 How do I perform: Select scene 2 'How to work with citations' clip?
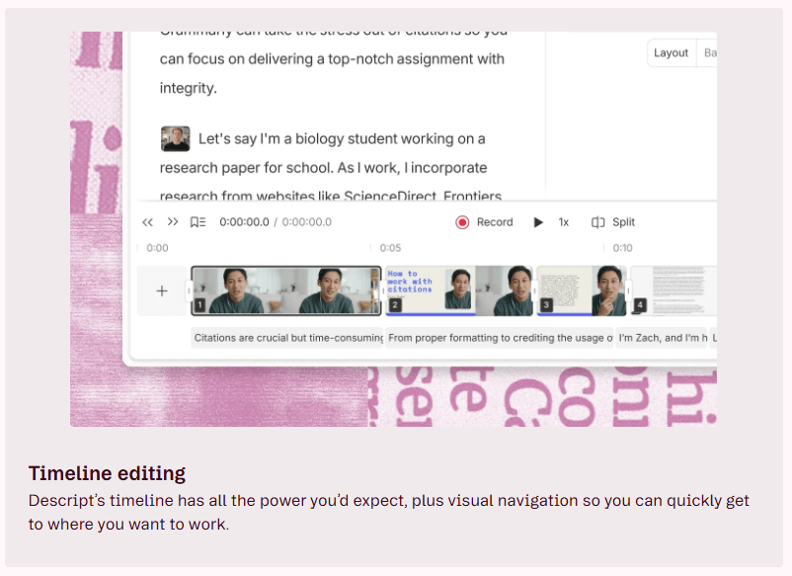tap(458, 290)
